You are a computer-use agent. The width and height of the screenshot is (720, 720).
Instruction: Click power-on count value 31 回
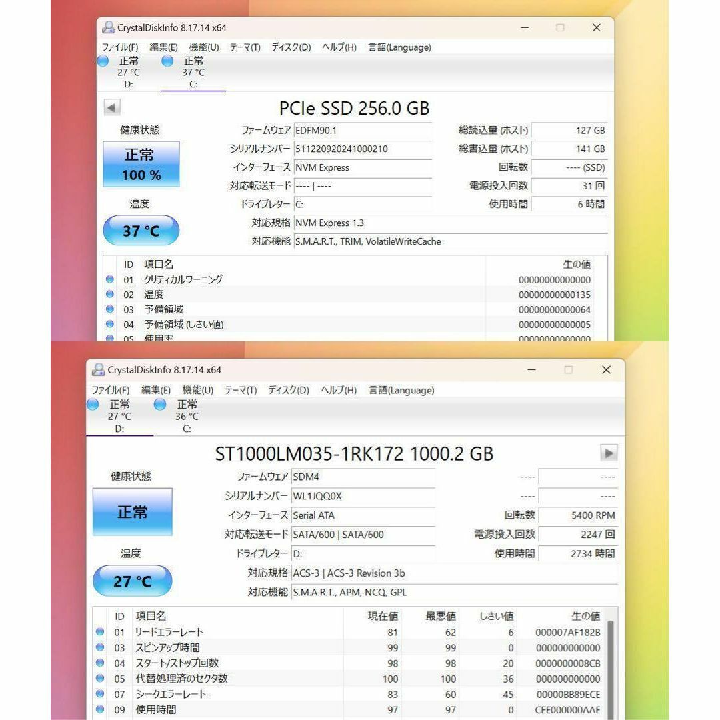569,186
